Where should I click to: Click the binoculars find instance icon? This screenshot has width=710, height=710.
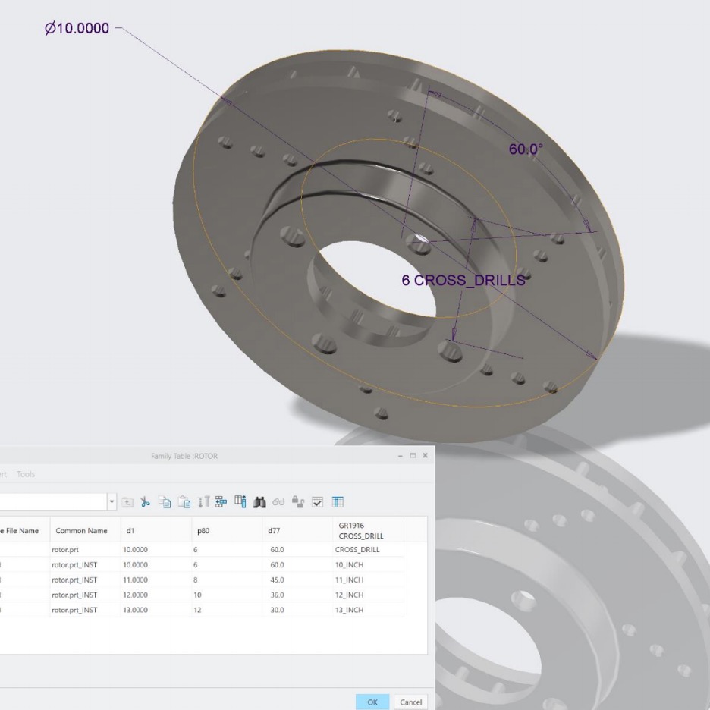click(259, 501)
